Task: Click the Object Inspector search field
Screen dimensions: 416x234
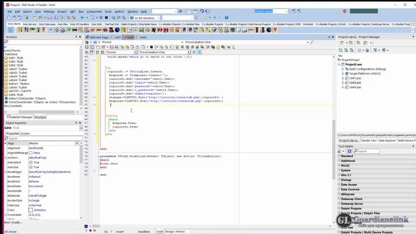Action: pos(44,138)
